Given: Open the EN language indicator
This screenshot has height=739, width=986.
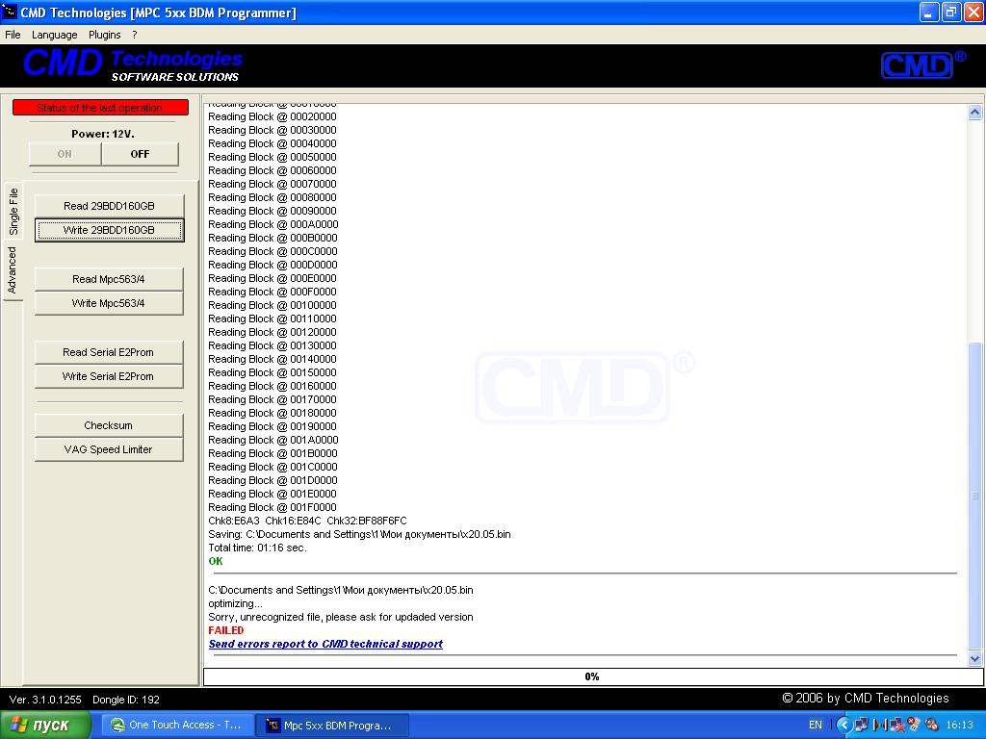Looking at the screenshot, I should pos(815,725).
